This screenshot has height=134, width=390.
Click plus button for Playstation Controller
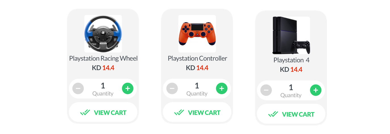click(222, 88)
